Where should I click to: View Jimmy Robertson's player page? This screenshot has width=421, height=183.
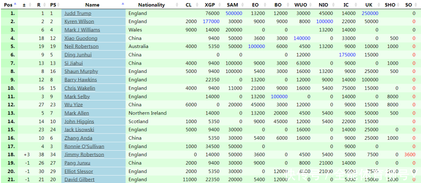pos(84,155)
